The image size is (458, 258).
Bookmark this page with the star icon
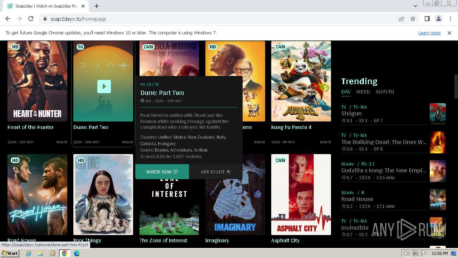413,19
